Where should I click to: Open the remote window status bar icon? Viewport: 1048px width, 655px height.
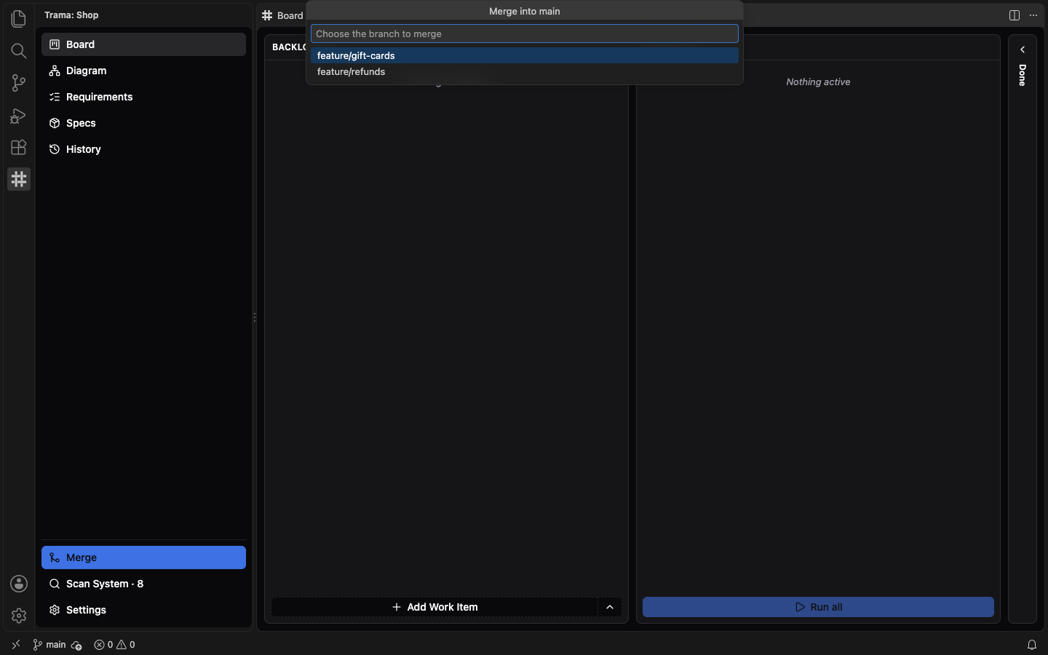16,645
